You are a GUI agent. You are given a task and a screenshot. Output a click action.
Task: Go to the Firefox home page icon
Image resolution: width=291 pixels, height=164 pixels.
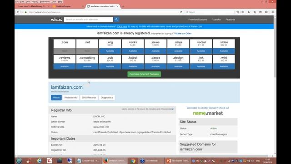(x=255, y=12)
